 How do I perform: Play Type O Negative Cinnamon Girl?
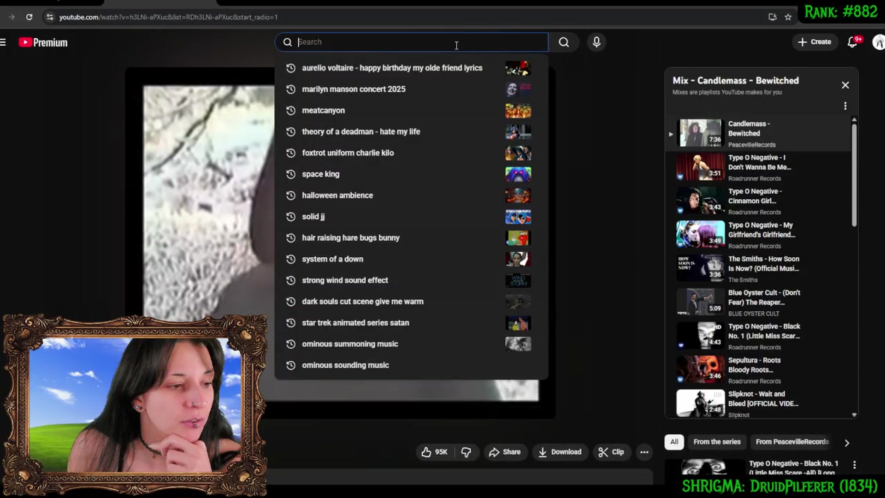[758, 202]
